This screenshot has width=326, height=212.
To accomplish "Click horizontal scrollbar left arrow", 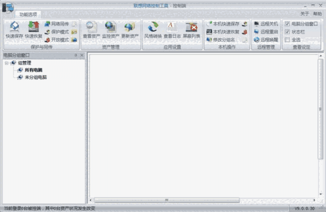I will point(91,200).
